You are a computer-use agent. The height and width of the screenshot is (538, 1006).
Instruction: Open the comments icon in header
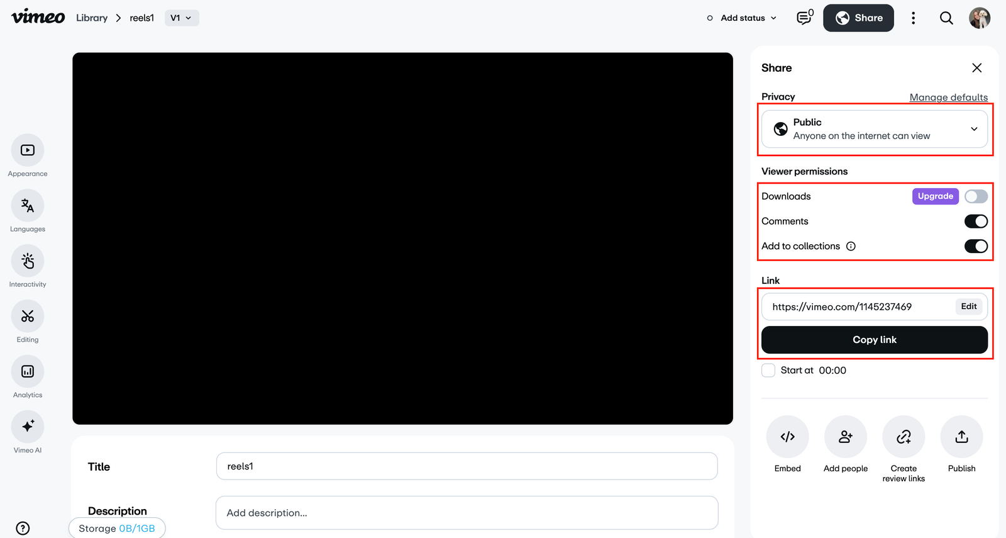point(805,18)
